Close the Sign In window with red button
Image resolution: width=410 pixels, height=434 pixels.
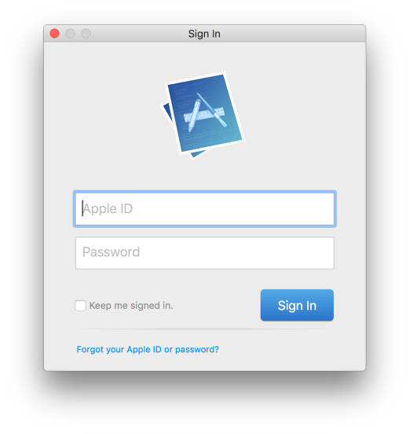(x=54, y=34)
